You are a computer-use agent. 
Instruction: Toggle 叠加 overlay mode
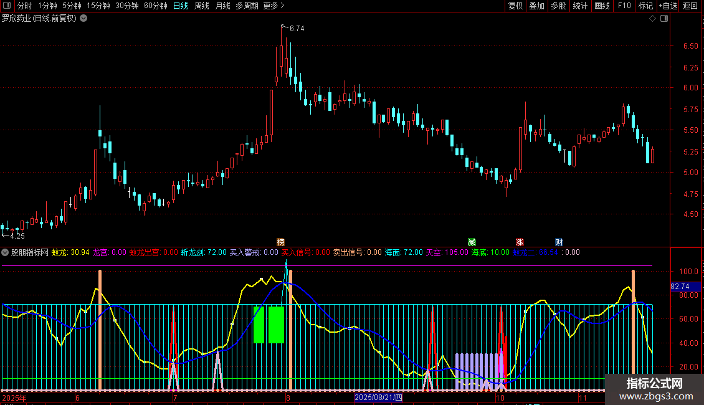point(536,6)
